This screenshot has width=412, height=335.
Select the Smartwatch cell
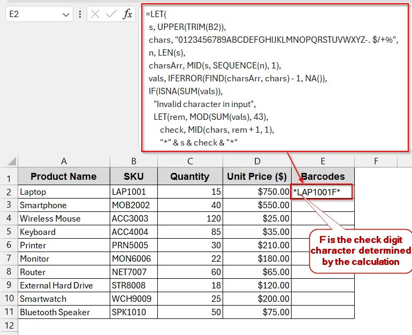tap(64, 299)
